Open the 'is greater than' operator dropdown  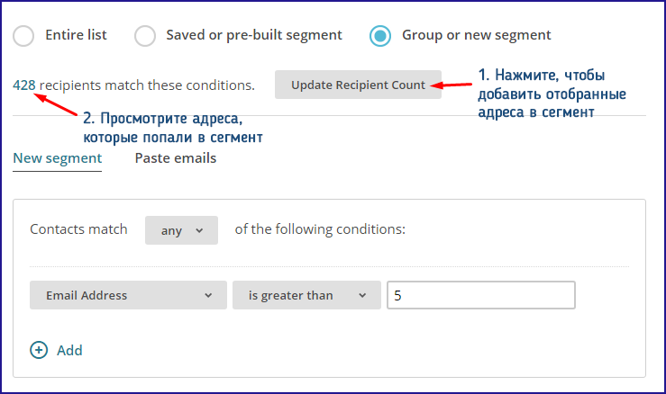(x=306, y=295)
